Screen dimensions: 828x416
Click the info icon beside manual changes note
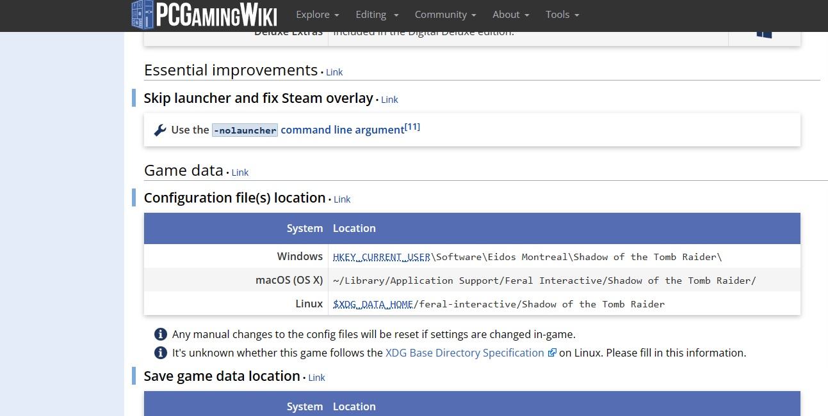(x=161, y=334)
